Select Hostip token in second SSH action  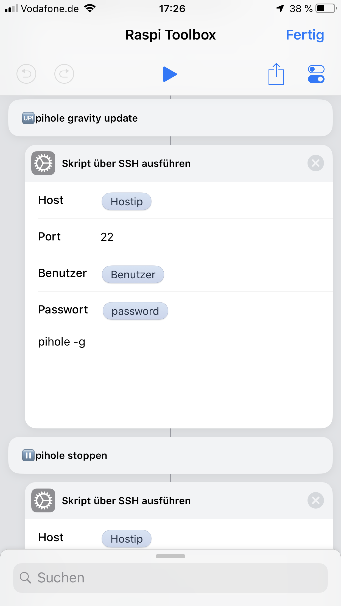coord(127,539)
